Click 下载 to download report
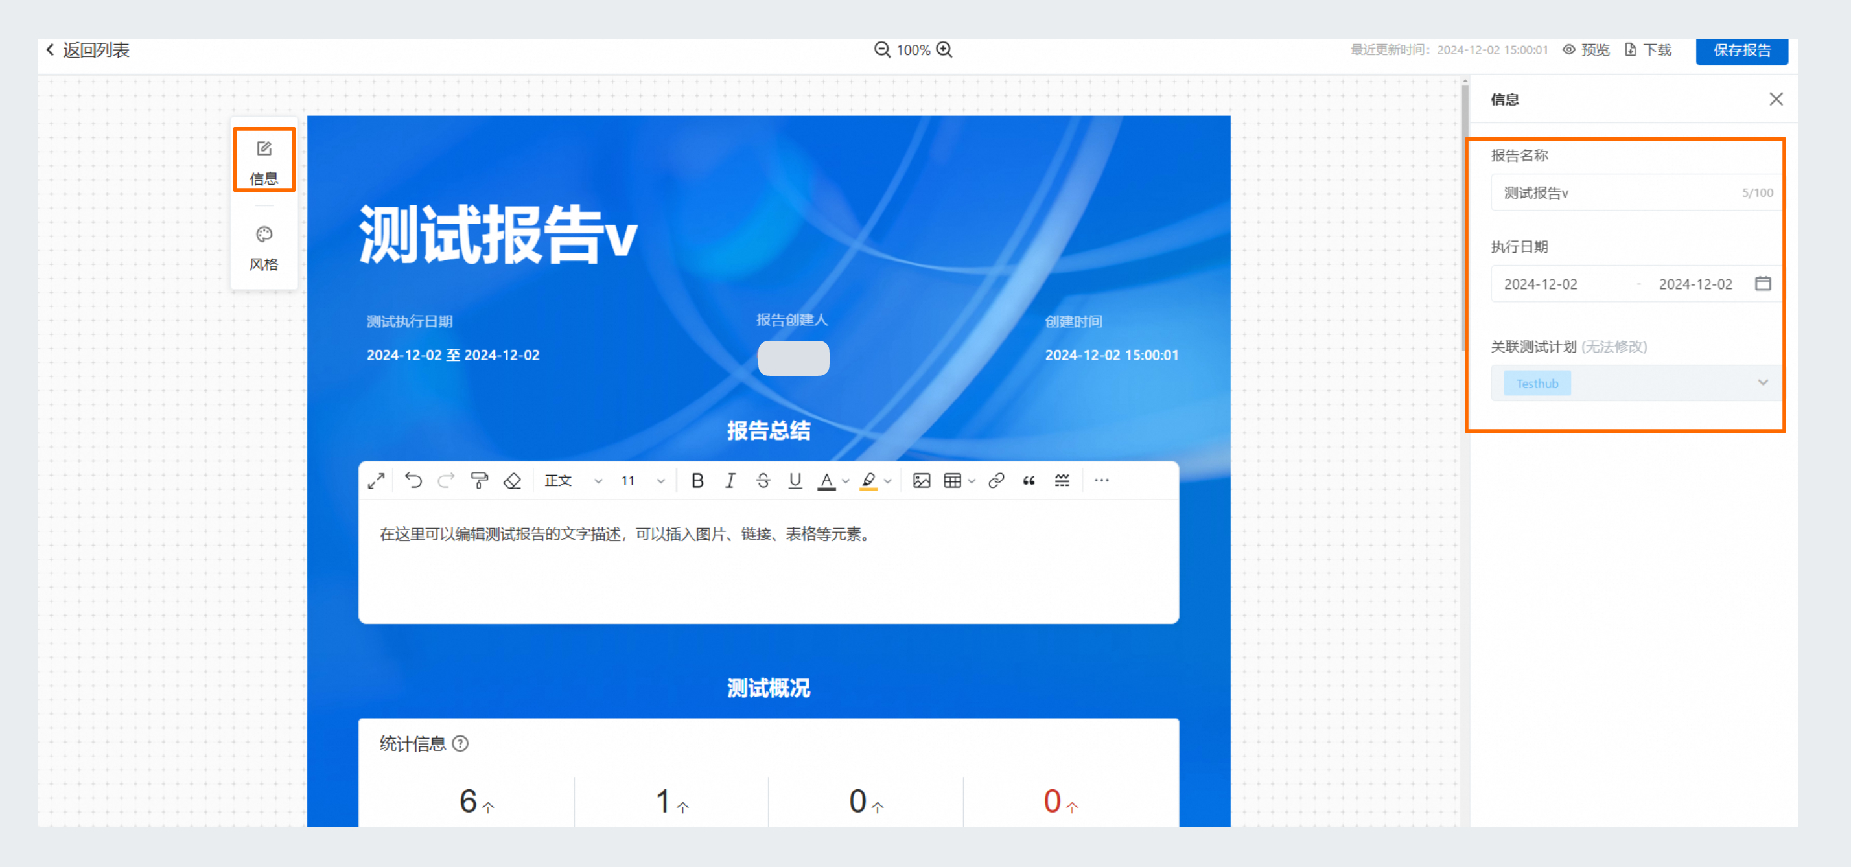This screenshot has width=1851, height=867. coord(1647,49)
